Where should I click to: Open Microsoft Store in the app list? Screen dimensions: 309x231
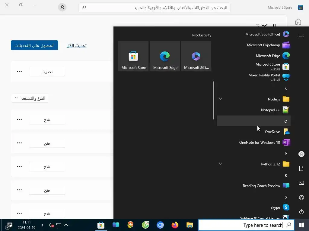click(253, 66)
